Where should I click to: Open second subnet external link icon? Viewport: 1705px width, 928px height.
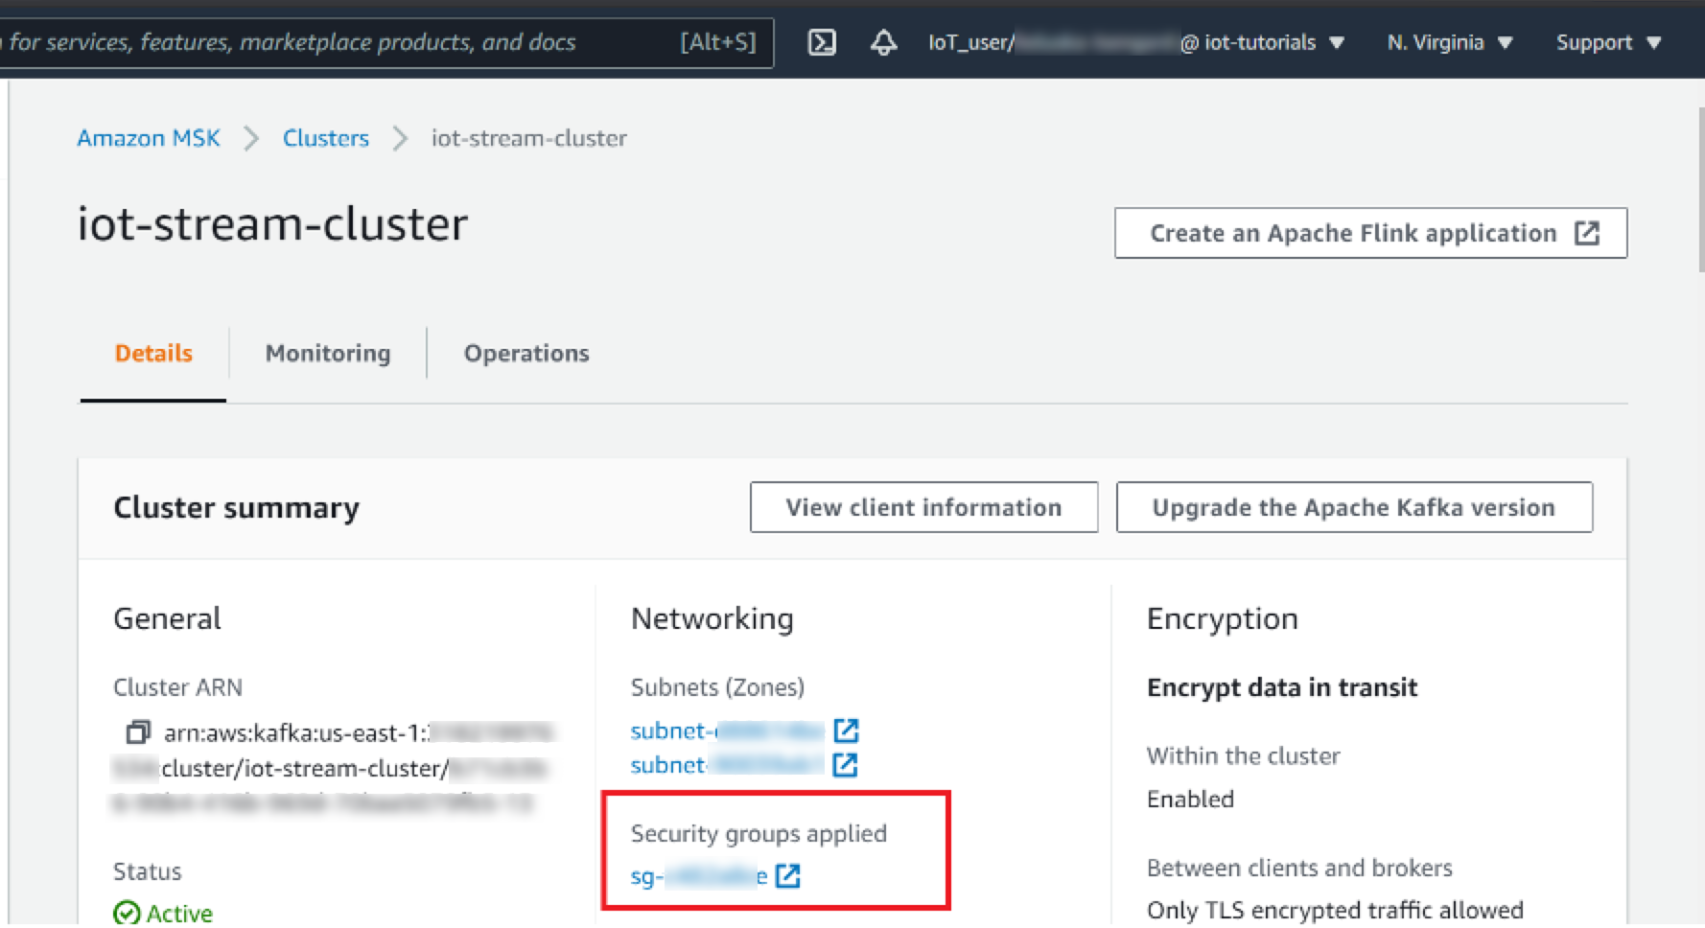[x=845, y=764]
